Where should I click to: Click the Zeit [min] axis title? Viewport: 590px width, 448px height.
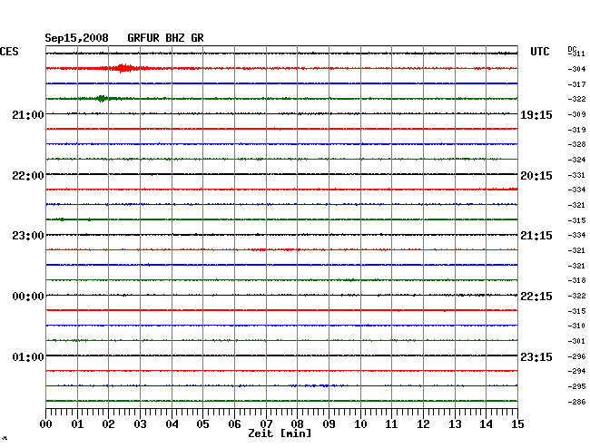[280, 433]
